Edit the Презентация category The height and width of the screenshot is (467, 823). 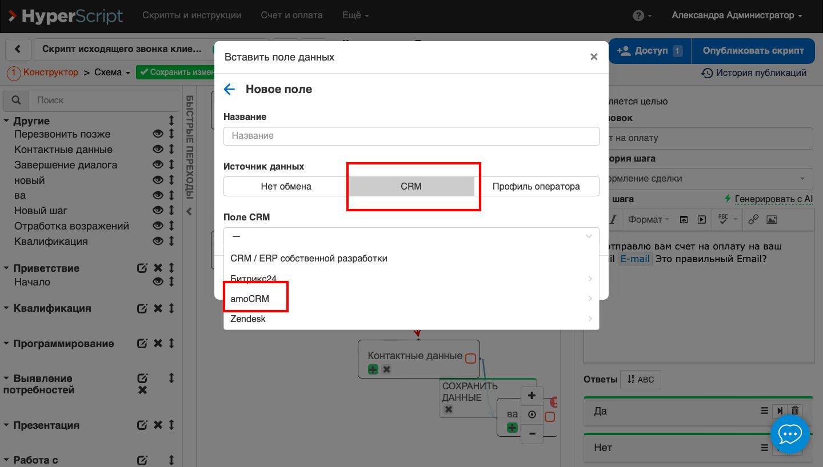[142, 425]
